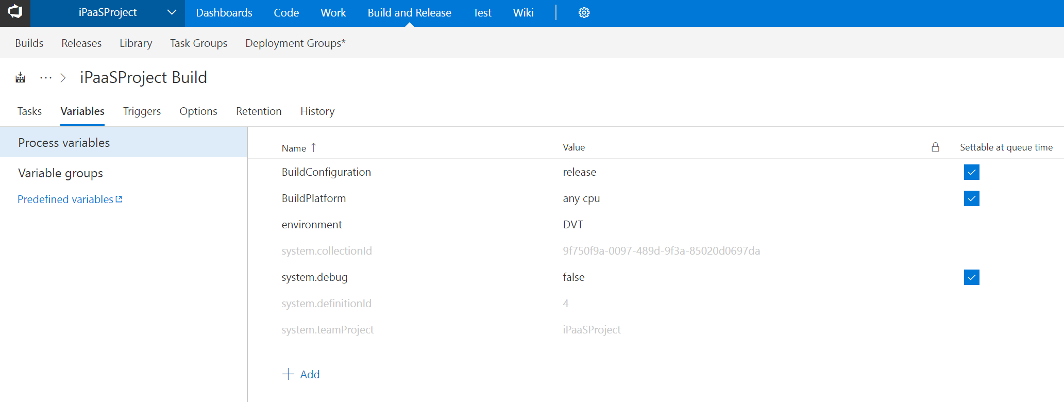Select Process variables in the side panel
This screenshot has height=402, width=1064.
point(124,143)
